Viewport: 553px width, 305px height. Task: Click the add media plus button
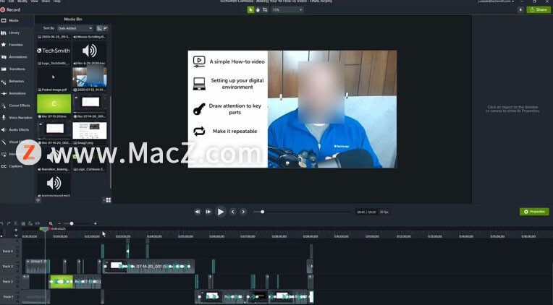click(38, 200)
